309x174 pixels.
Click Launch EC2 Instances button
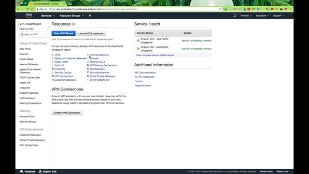coord(91,33)
